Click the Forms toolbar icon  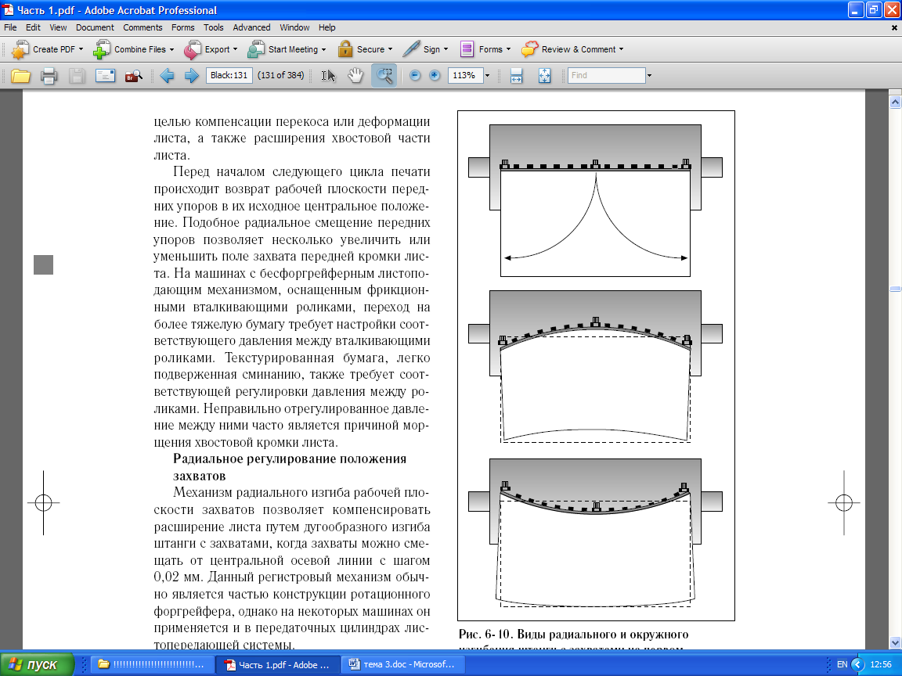tap(467, 49)
